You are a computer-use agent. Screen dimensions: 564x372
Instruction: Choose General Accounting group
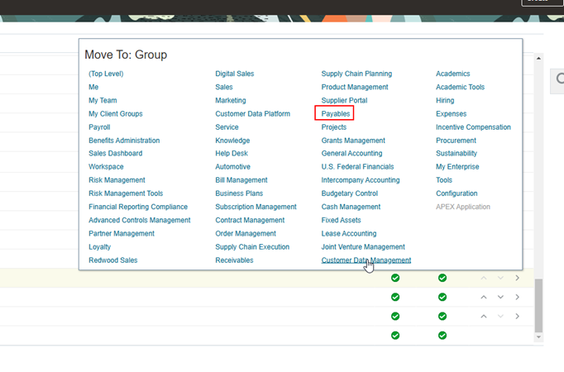click(x=351, y=154)
